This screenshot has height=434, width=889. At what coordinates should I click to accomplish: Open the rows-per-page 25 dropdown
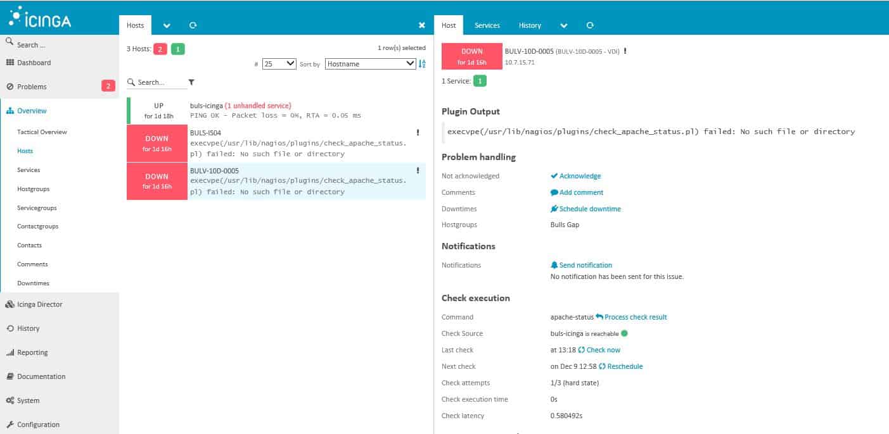coord(279,64)
